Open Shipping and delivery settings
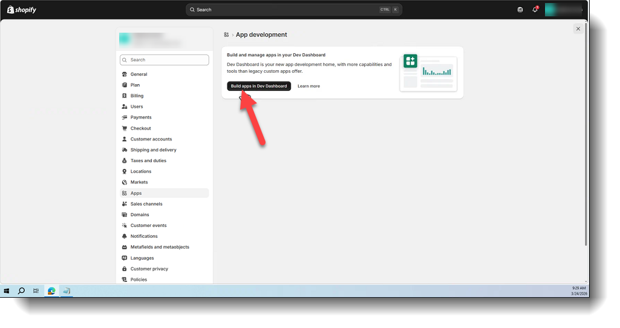This screenshot has height=328, width=620. (x=165, y=150)
